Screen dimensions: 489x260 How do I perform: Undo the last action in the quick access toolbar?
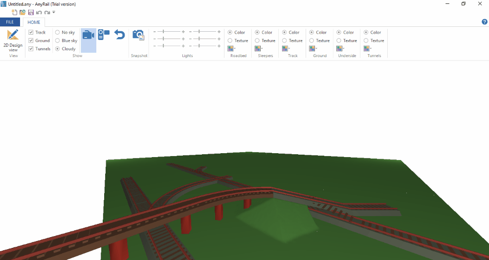[39, 13]
